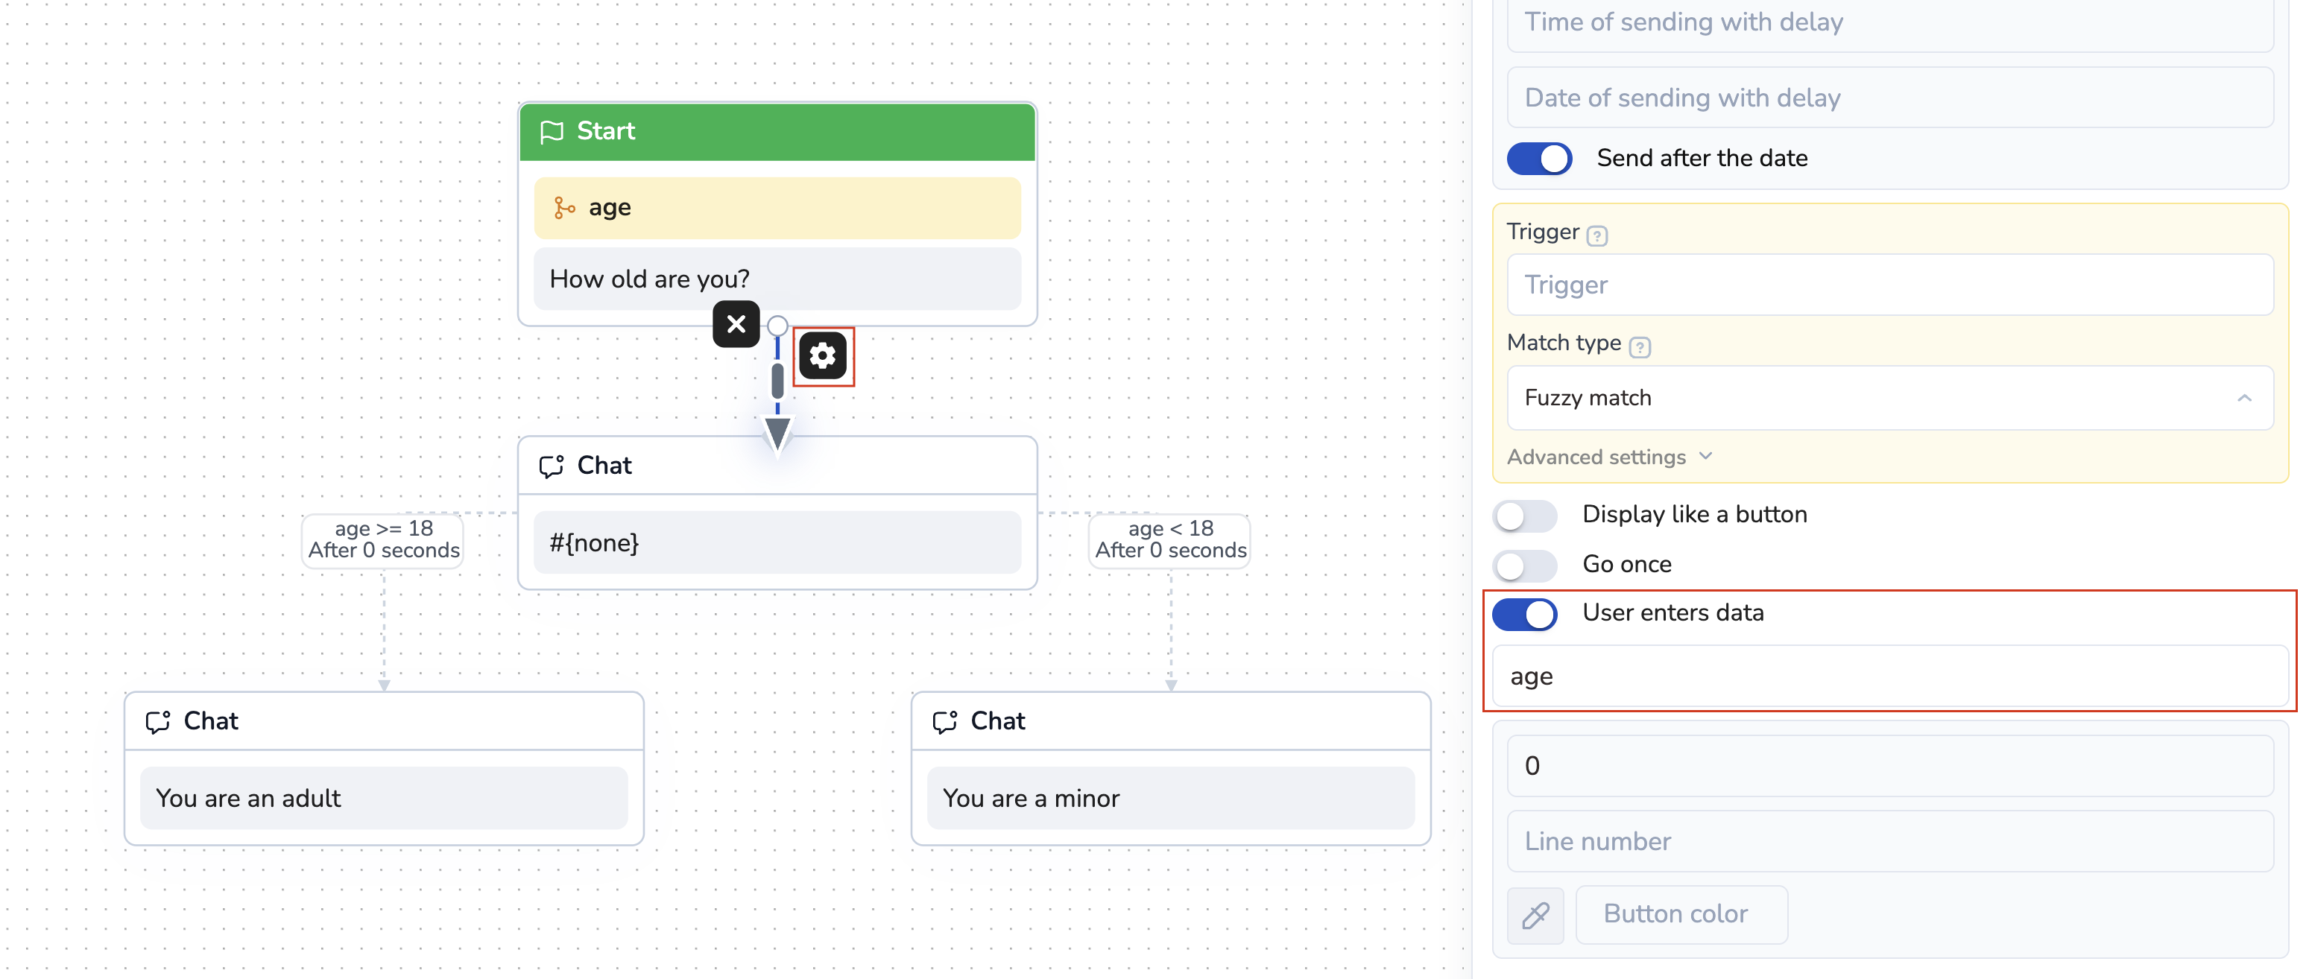Turn off User enters data toggle
Image resolution: width=2309 pixels, height=979 pixels.
point(1523,614)
